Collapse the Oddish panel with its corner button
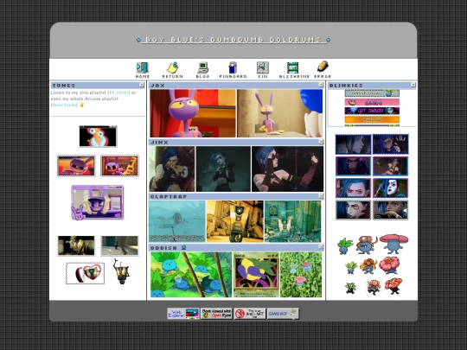This screenshot has width=467, height=350. pos(321,246)
